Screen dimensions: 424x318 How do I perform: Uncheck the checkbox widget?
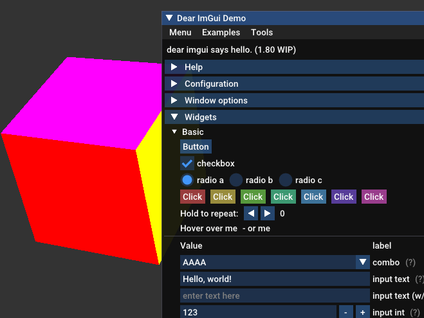(x=187, y=163)
